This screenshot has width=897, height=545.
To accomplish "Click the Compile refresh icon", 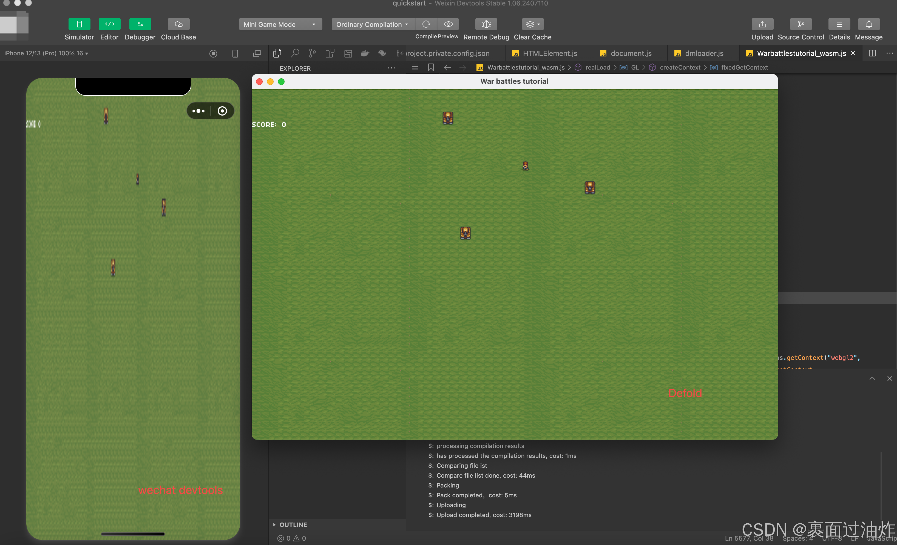I will coord(426,24).
